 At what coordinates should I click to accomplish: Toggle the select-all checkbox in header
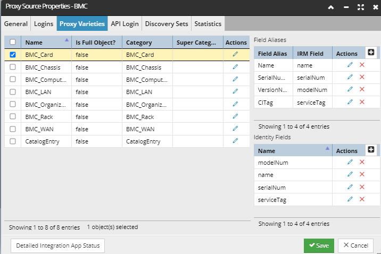pos(13,42)
